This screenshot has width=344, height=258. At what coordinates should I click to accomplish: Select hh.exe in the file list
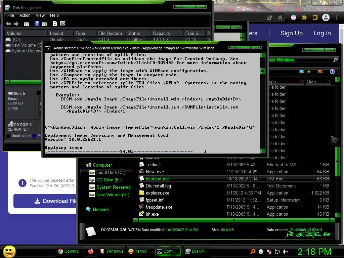tap(234, 214)
